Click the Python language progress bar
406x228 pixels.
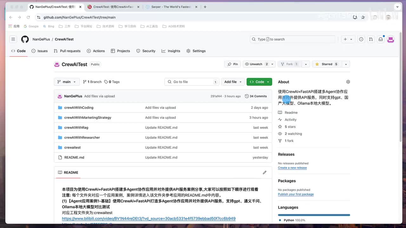pos(314,215)
